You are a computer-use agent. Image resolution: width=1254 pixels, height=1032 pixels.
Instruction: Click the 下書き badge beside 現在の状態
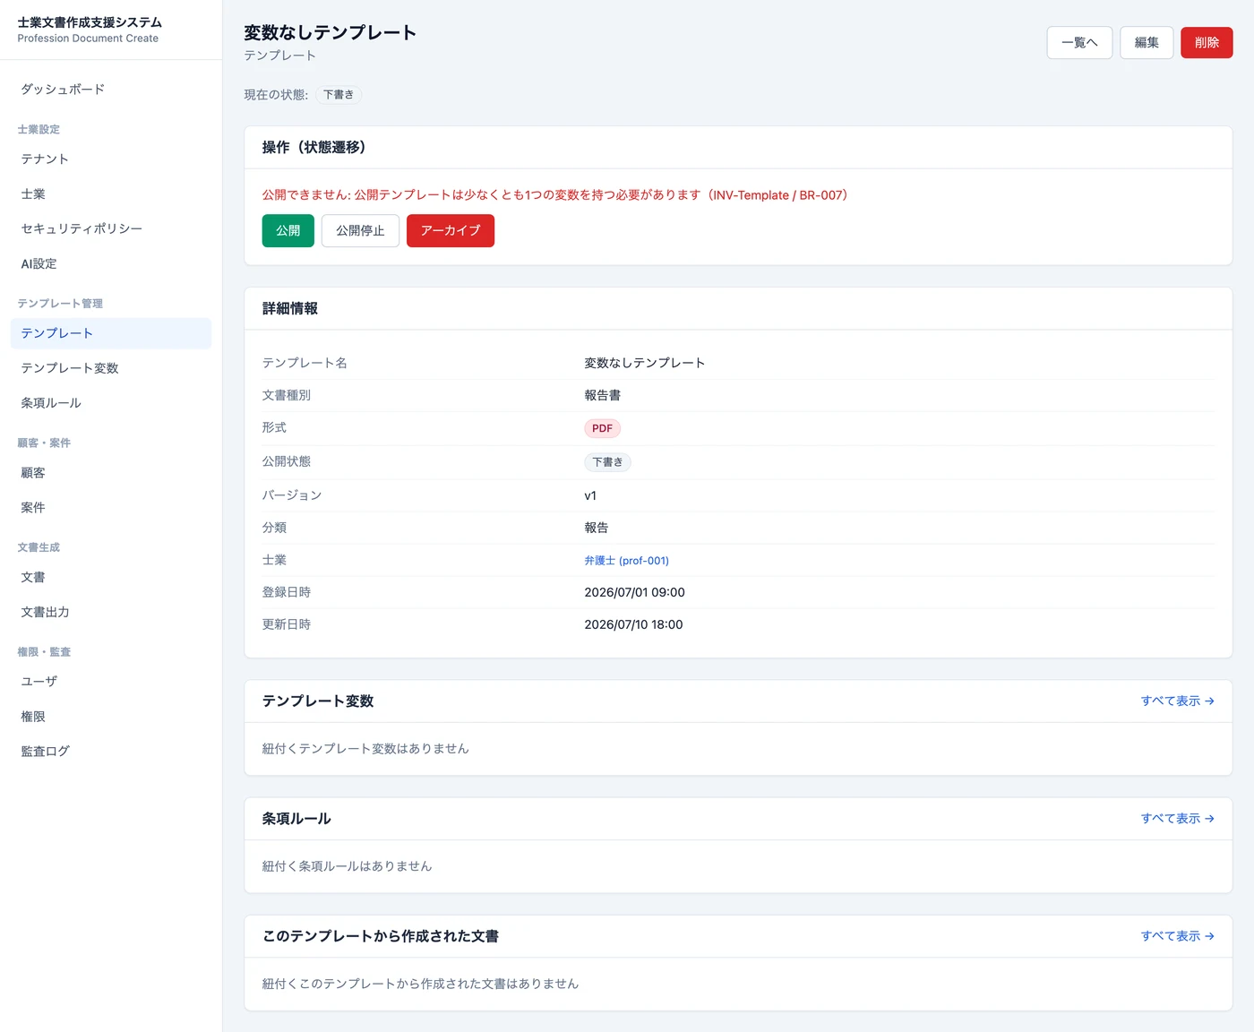(339, 95)
